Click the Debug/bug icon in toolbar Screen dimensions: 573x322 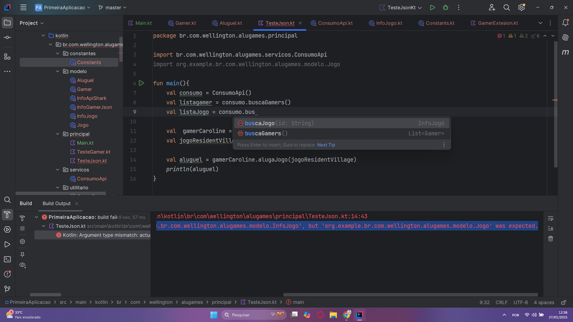pyautogui.click(x=446, y=7)
